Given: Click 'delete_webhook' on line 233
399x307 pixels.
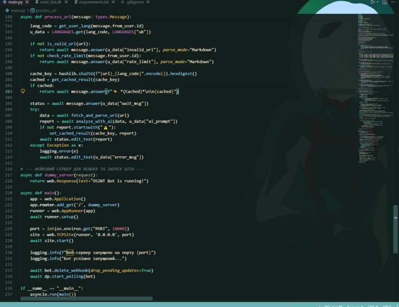Looking at the screenshot, I should pyautogui.click(x=71, y=271).
